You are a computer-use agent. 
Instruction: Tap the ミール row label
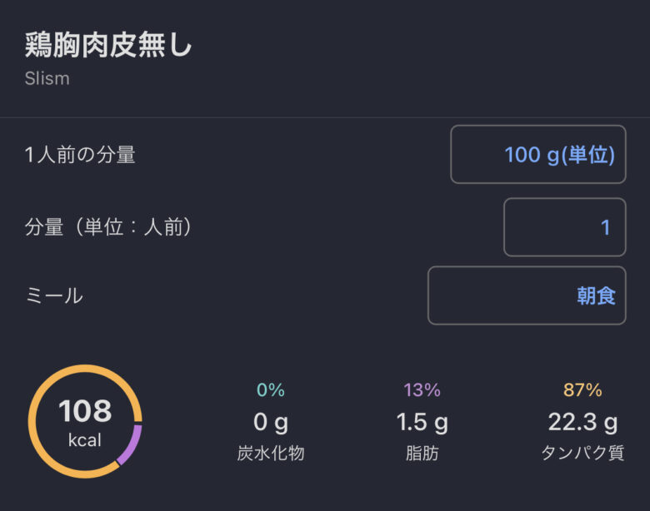click(x=54, y=295)
